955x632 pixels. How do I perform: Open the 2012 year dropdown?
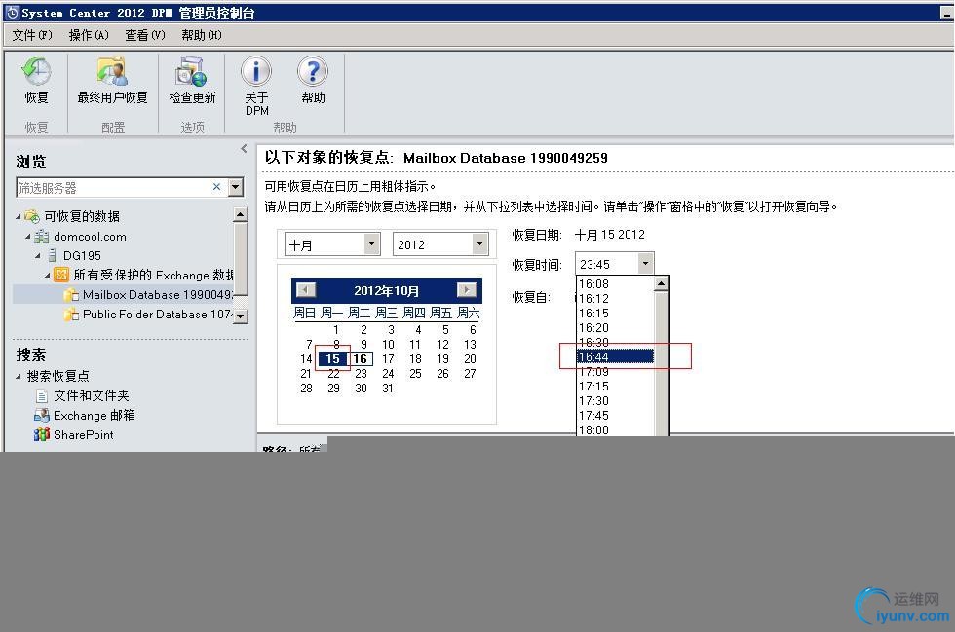coord(479,244)
